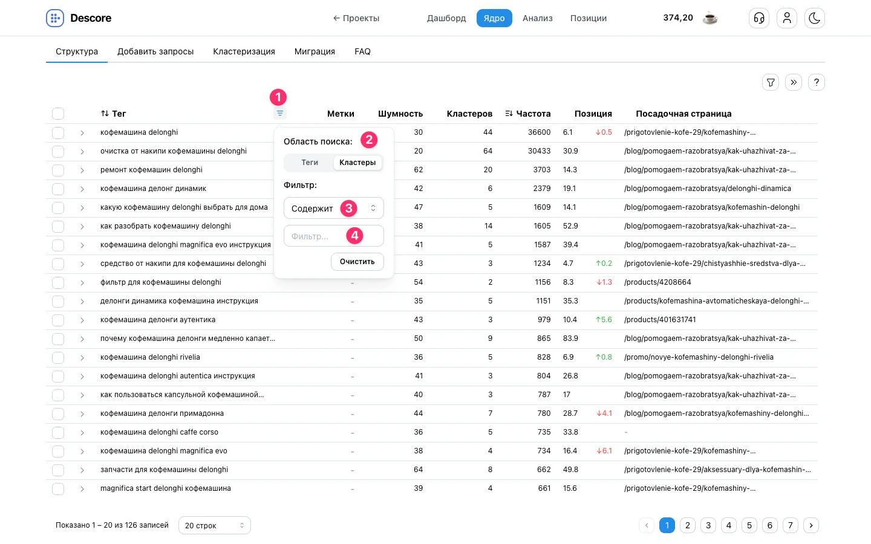Go to page 6
Viewport: 871px width, 544px height.
click(770, 525)
